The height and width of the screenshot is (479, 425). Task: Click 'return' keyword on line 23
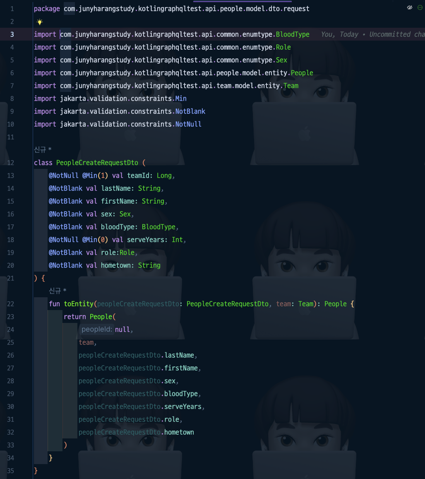click(75, 317)
